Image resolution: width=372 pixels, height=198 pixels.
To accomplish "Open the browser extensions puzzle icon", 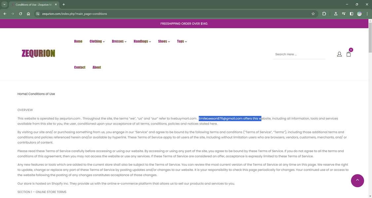I will (x=323, y=13).
